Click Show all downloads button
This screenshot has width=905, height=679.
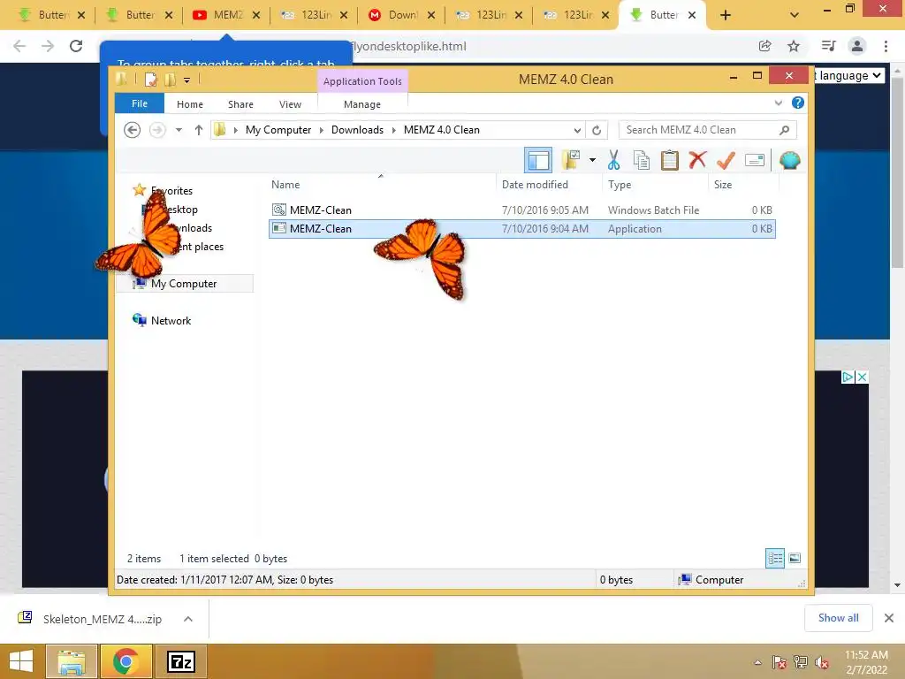tap(838, 618)
